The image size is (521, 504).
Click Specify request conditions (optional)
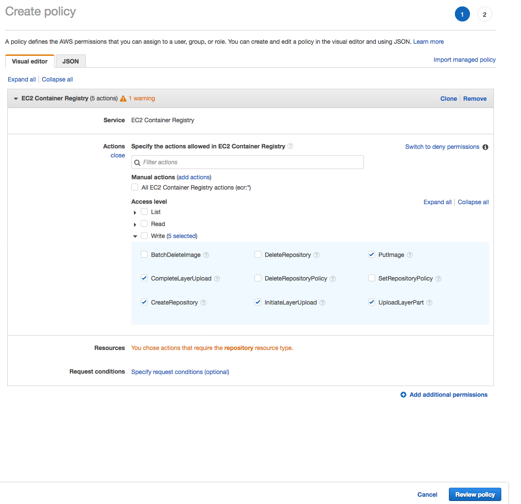pos(180,372)
